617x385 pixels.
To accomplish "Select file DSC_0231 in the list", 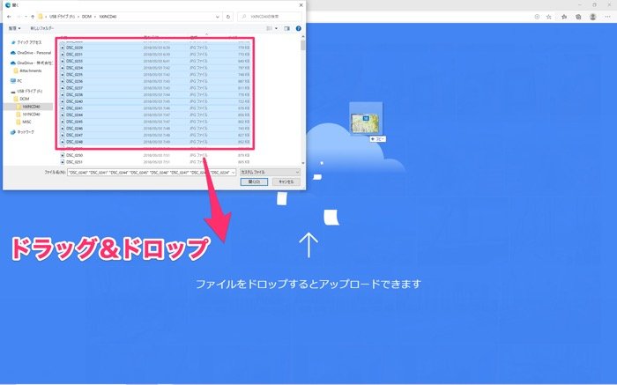I will [155, 55].
